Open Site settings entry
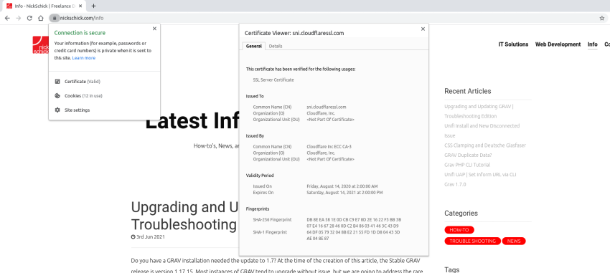 104,110
